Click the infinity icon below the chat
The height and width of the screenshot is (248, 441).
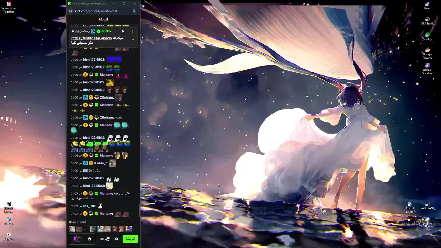click(x=102, y=239)
